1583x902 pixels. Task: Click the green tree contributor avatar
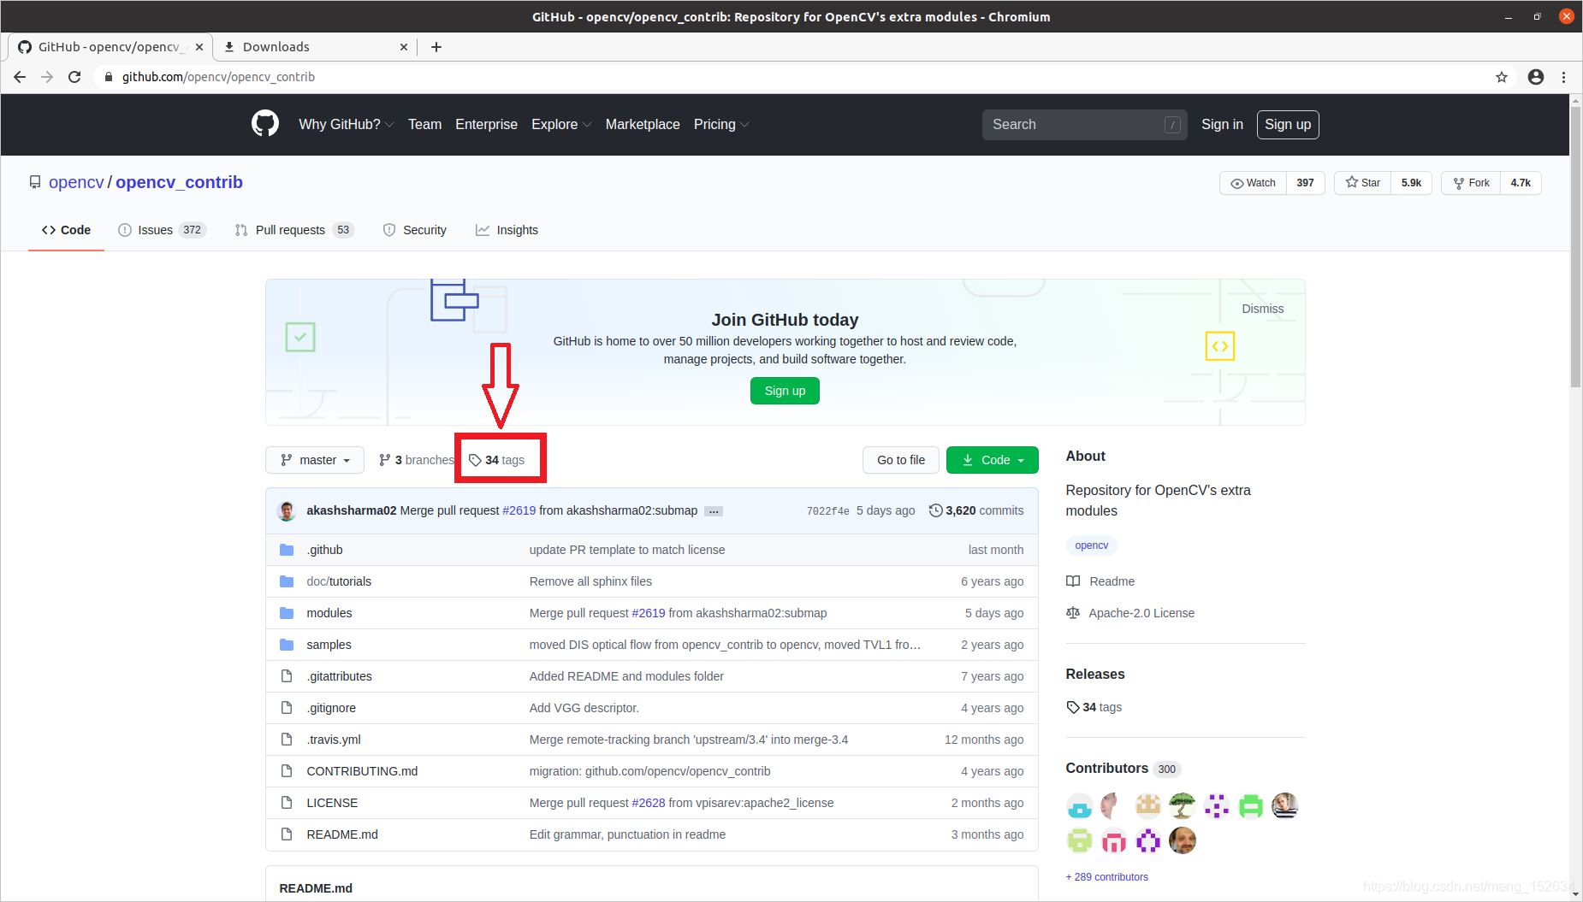coord(1183,805)
